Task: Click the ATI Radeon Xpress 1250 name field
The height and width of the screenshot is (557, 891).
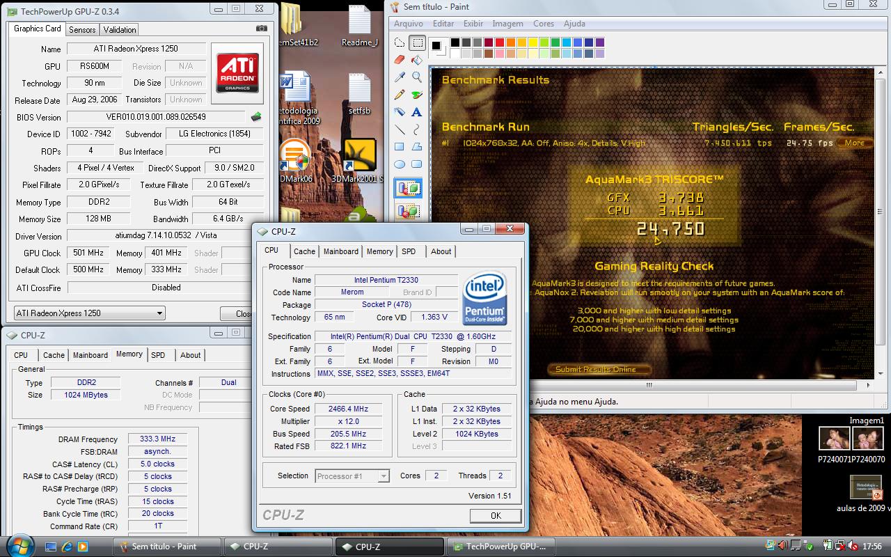Action: pyautogui.click(x=136, y=49)
